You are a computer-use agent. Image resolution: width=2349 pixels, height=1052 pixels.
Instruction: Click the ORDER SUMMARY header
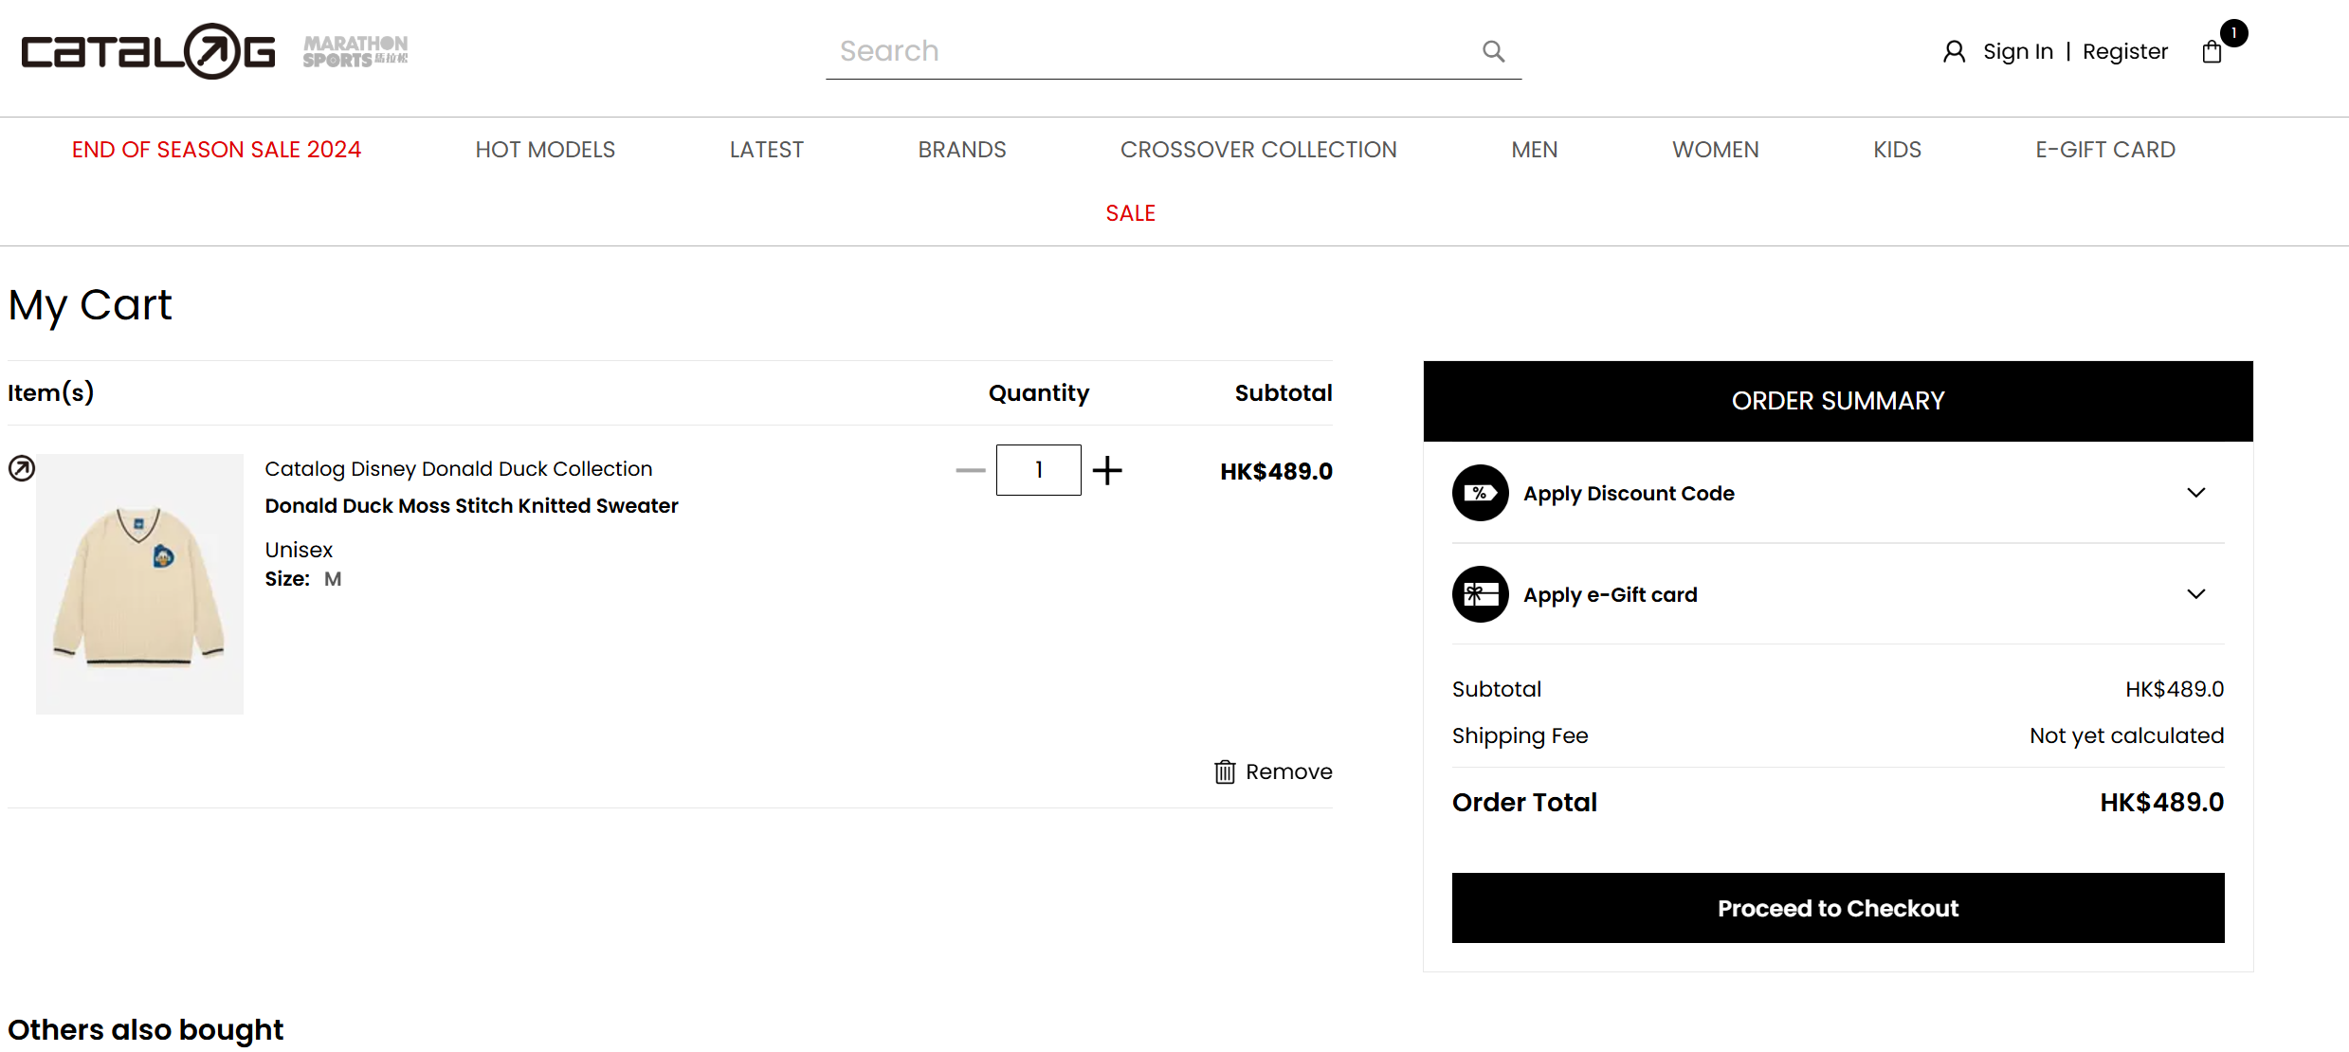[x=1838, y=401]
